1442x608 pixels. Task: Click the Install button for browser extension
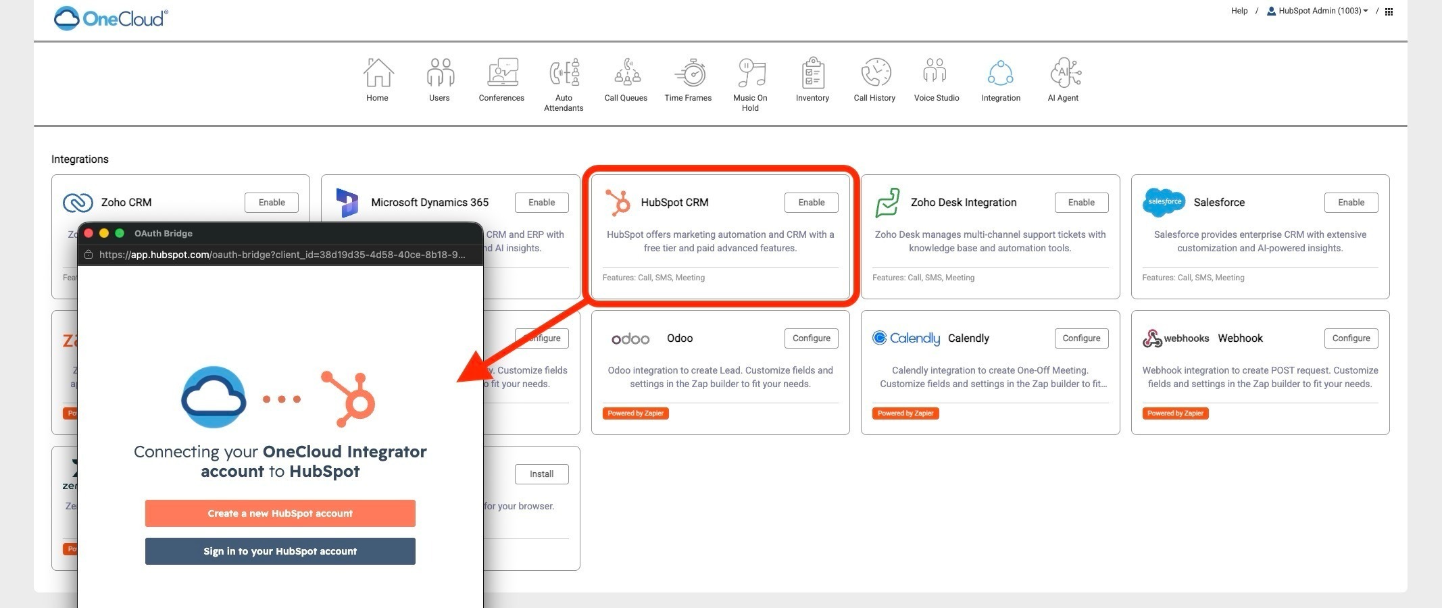pos(542,474)
